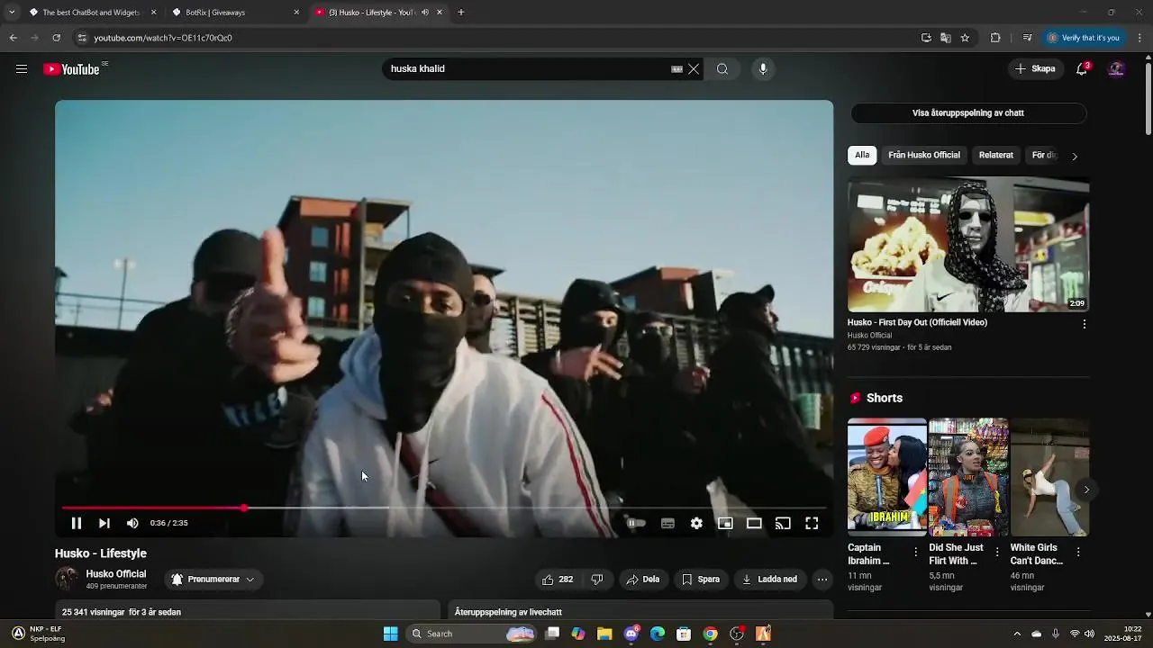Open more actions ellipsis below video
The height and width of the screenshot is (648, 1153).
[x=822, y=580]
